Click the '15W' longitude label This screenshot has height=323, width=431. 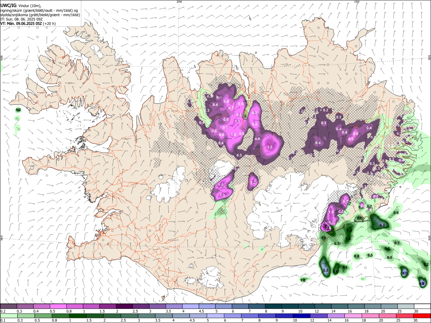[357, 2]
